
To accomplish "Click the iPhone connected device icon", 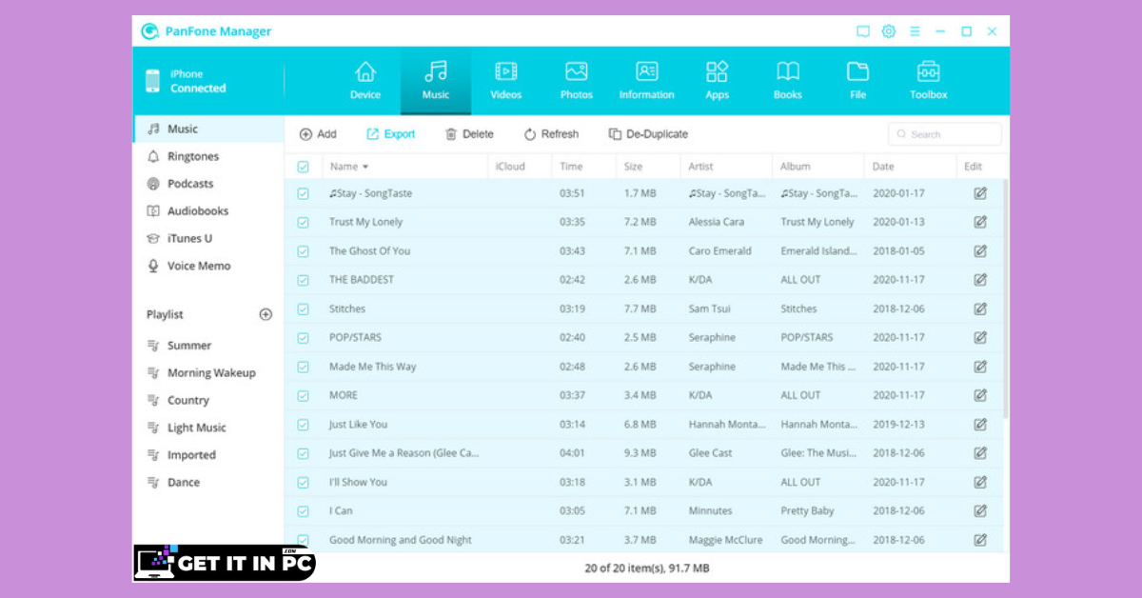I will [x=152, y=81].
